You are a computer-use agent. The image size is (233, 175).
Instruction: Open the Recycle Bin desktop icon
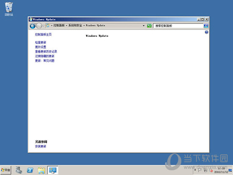(8, 9)
